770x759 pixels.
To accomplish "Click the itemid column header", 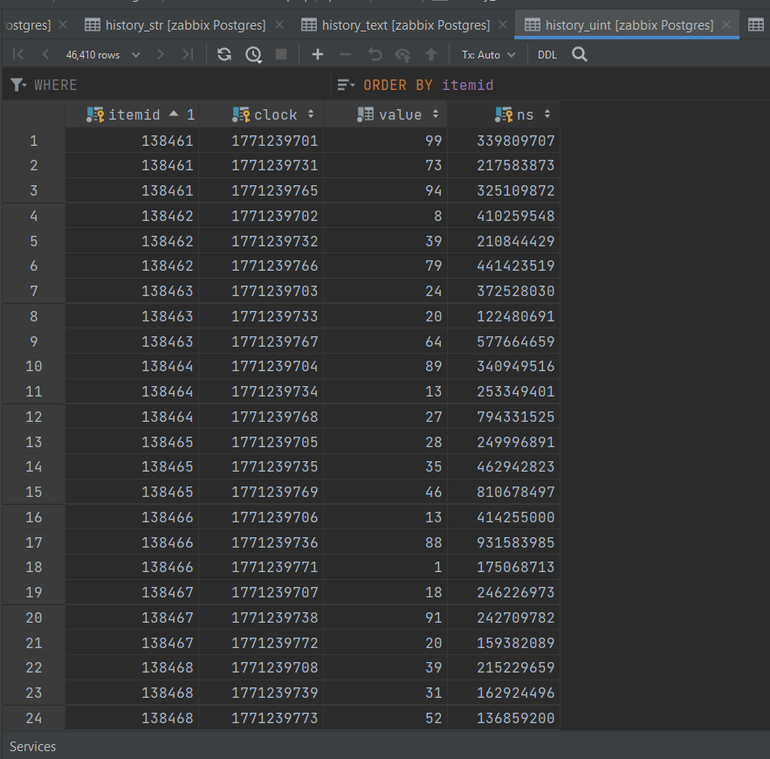I will [133, 114].
